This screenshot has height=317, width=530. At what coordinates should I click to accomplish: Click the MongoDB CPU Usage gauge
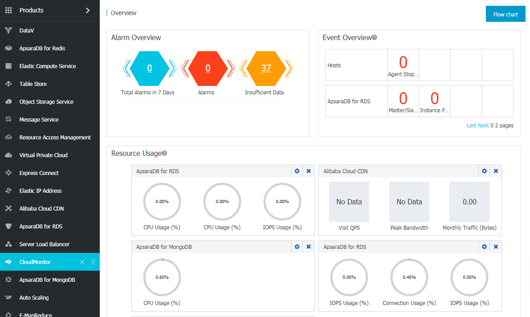[x=162, y=277]
